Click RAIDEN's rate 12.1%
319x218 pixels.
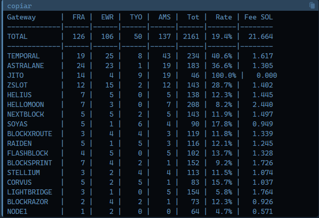[222, 144]
